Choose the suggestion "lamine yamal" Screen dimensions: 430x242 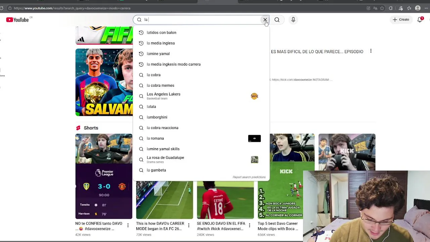[201, 54]
